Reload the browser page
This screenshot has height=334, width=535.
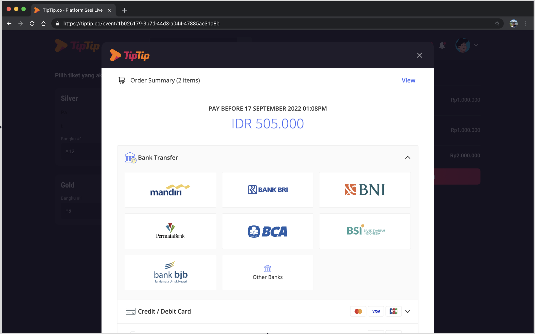click(32, 23)
